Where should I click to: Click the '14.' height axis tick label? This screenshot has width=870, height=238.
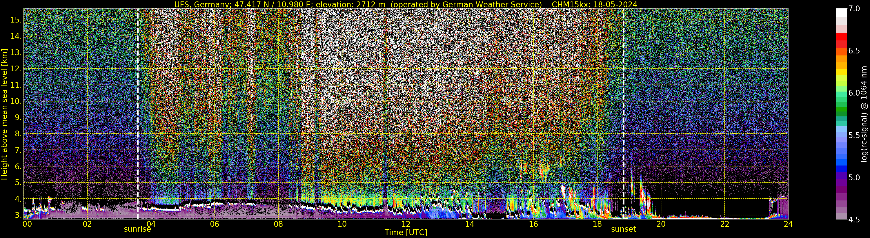pos(16,36)
